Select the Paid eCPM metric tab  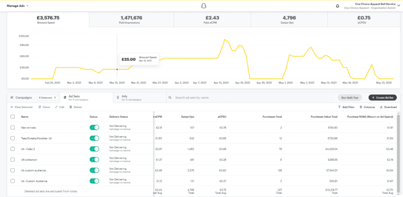click(x=212, y=19)
